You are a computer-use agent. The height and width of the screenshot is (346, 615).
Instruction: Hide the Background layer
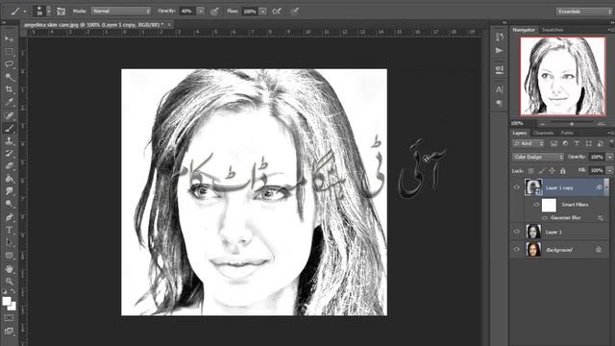click(517, 250)
